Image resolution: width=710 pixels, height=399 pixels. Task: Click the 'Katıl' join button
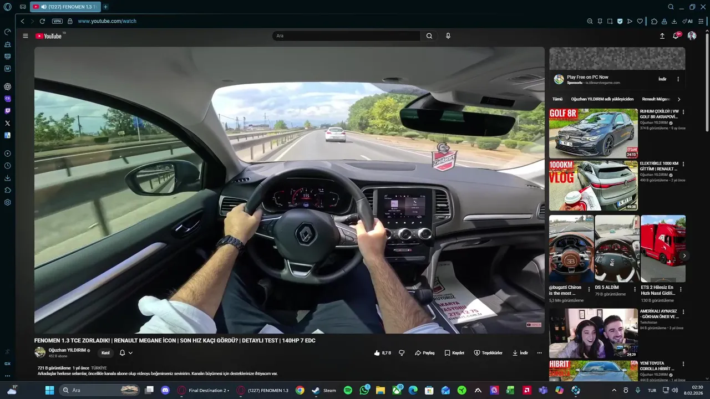tap(105, 353)
